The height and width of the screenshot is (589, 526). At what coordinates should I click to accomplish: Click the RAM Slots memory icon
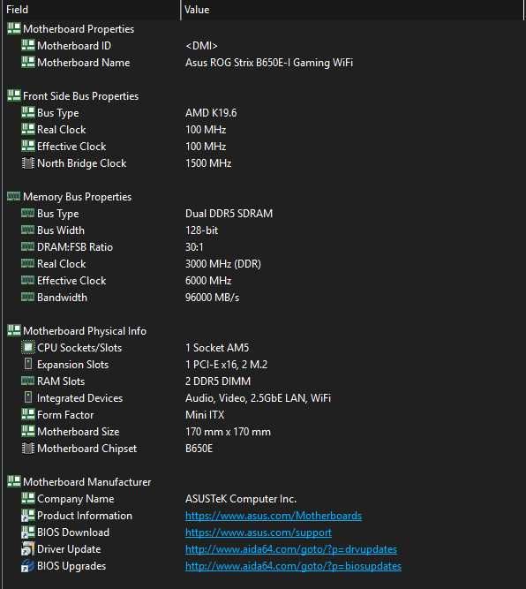27,381
